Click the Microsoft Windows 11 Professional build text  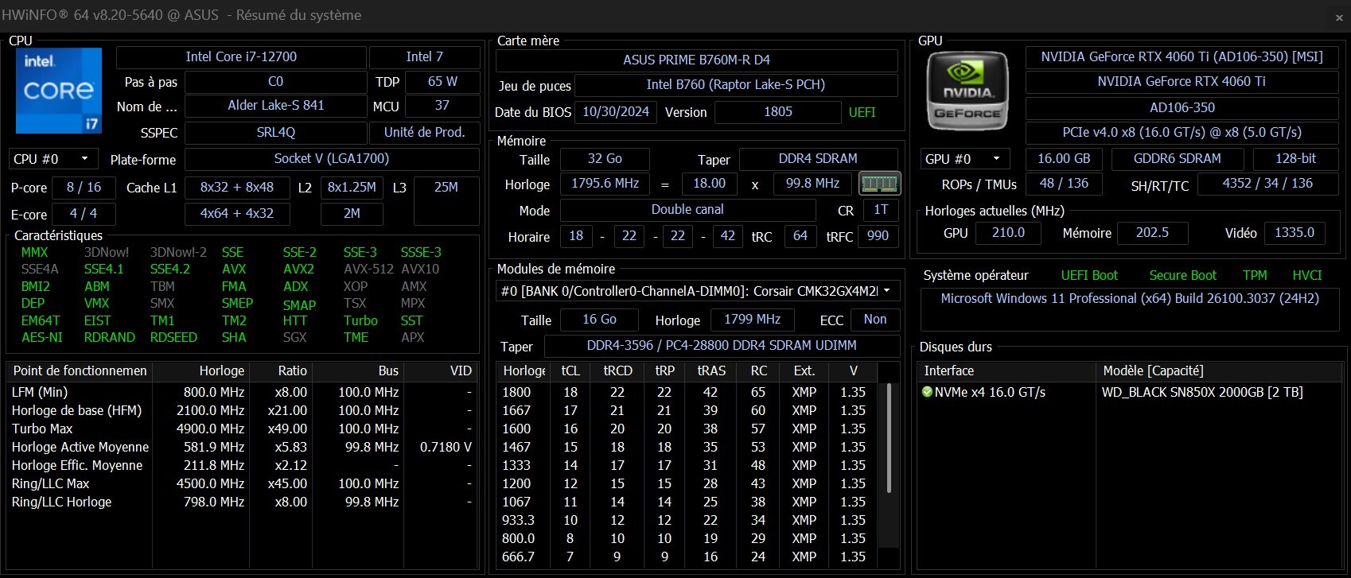[x=1130, y=299]
